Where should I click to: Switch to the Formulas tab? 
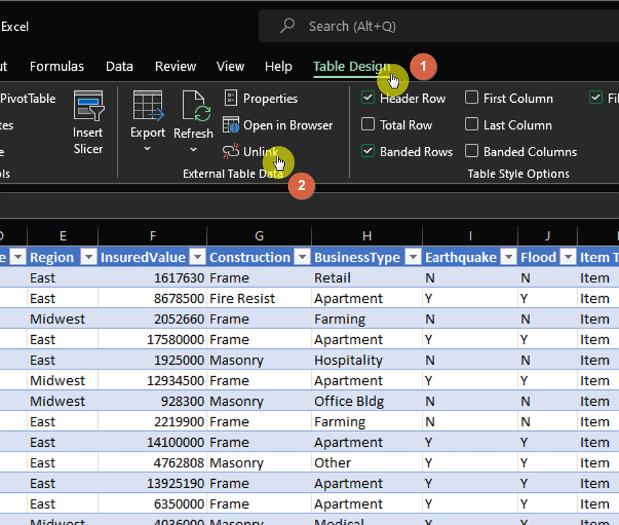click(x=57, y=66)
